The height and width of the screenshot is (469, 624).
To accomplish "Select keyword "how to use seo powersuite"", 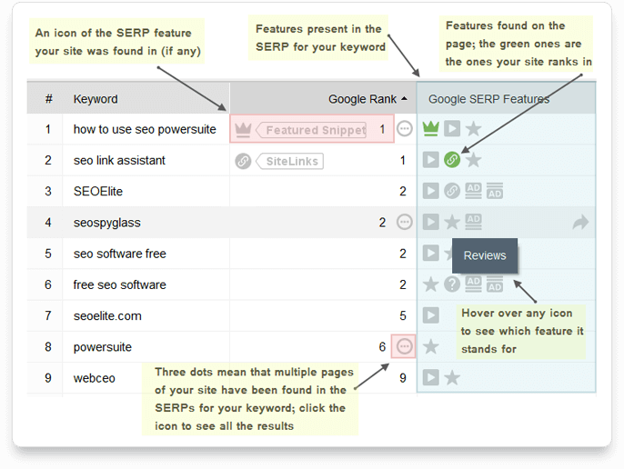I will point(145,129).
